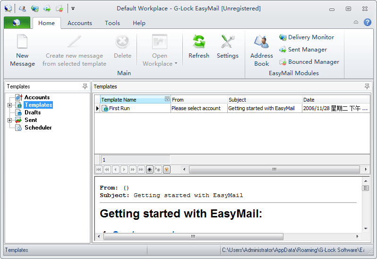This screenshot has width=377, height=259.
Task: Click Create new message from selected template
Action: (74, 51)
